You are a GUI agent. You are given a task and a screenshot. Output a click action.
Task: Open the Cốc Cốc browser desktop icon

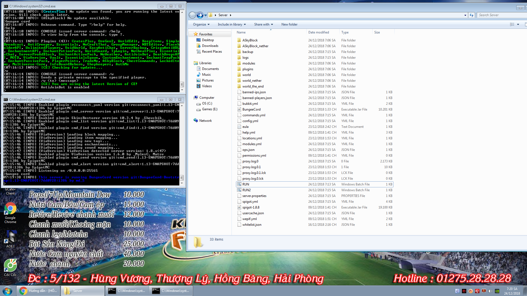10,266
